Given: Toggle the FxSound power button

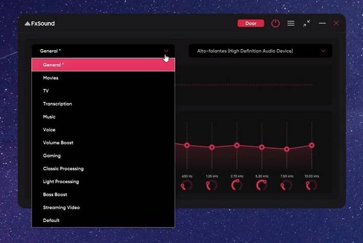Looking at the screenshot, I should (275, 24).
